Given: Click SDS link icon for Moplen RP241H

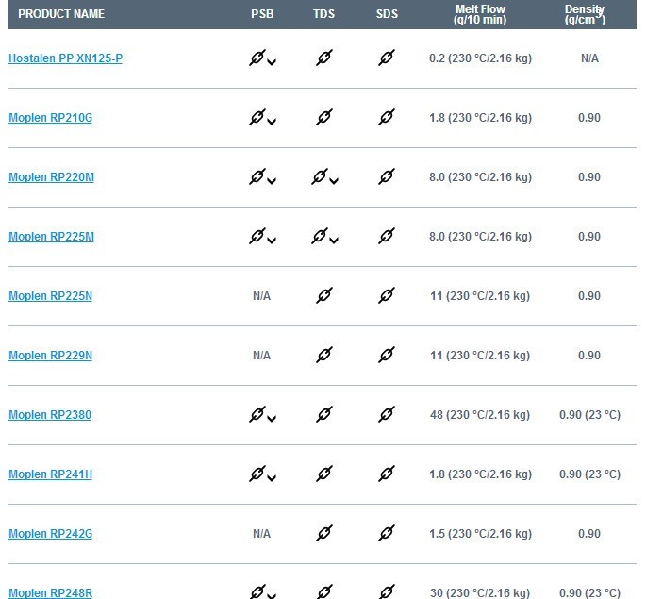Looking at the screenshot, I should [387, 474].
